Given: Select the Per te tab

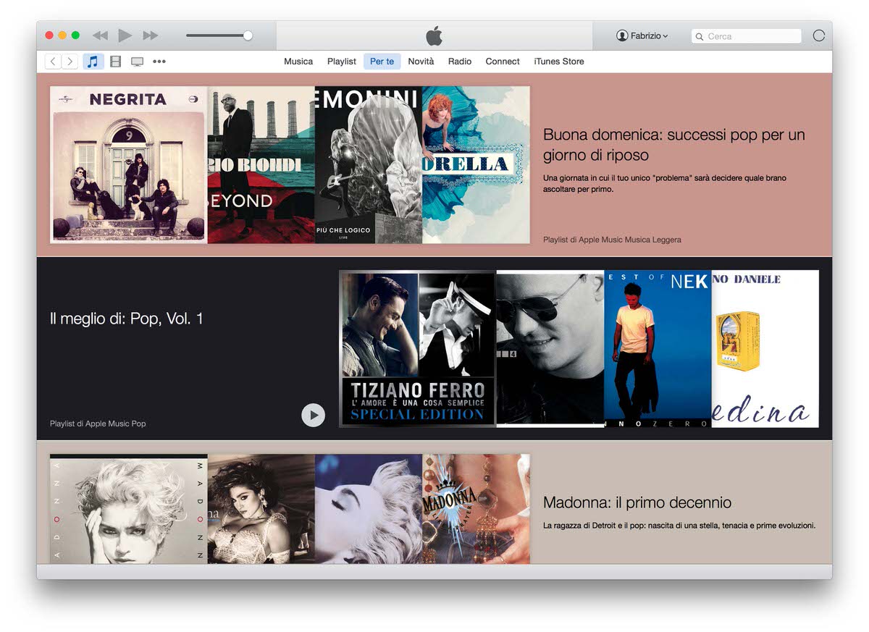Looking at the screenshot, I should click(382, 62).
